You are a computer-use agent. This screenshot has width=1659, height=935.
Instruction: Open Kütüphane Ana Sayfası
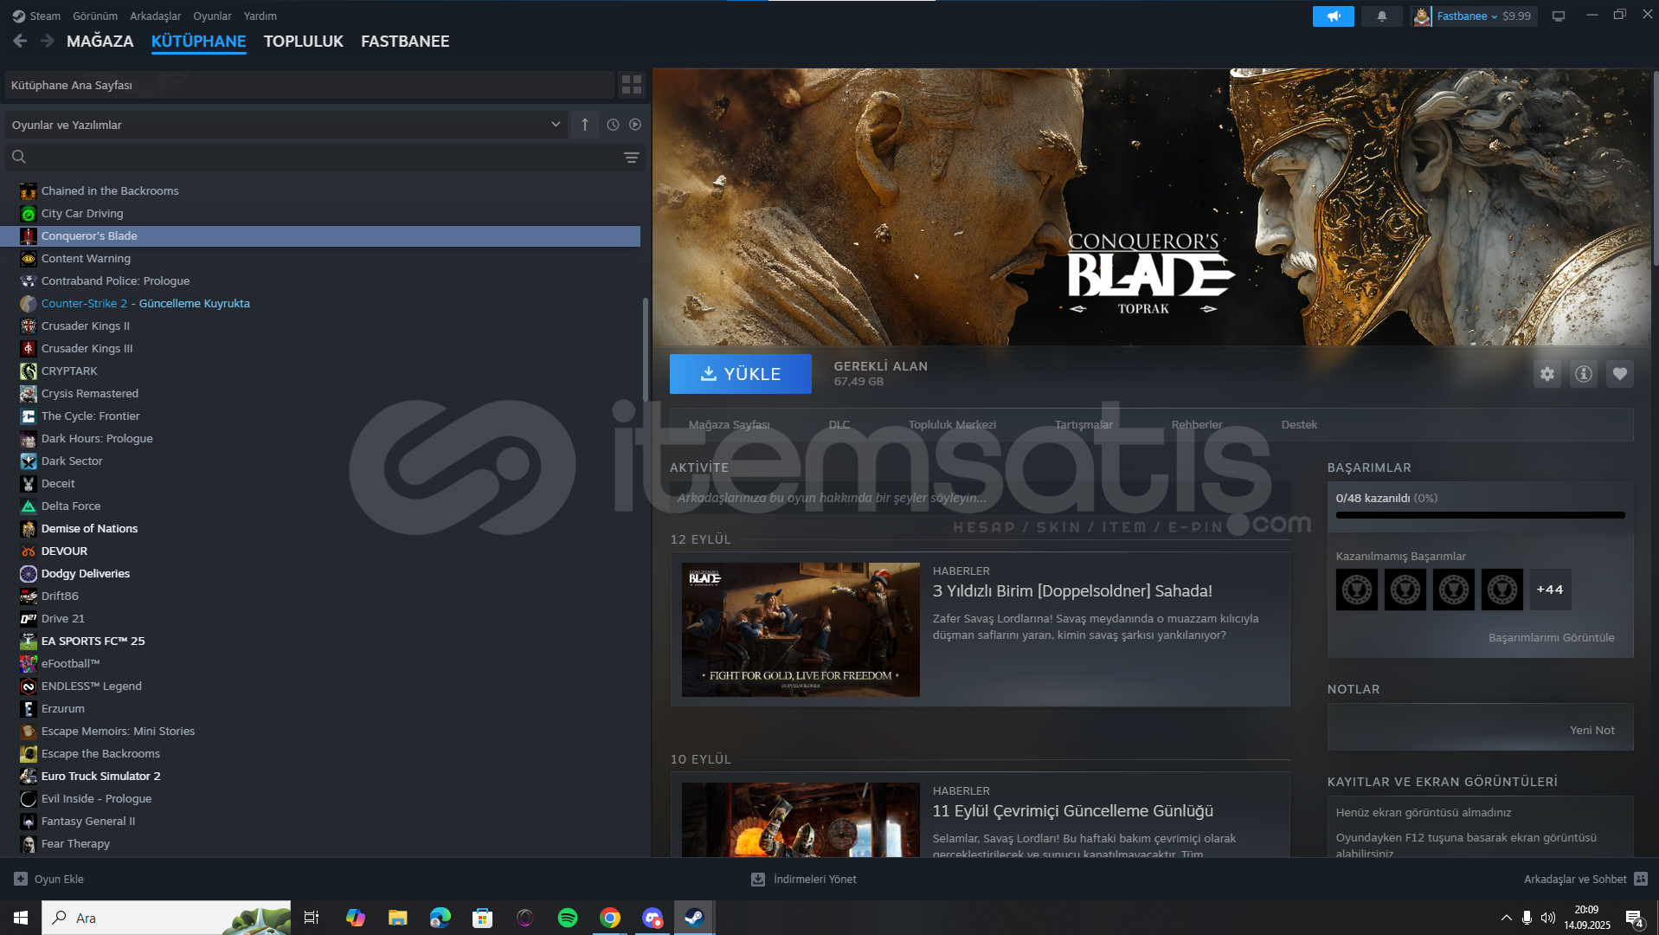(x=310, y=85)
